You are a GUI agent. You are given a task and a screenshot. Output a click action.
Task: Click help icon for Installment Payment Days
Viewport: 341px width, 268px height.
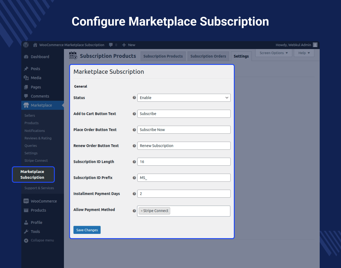(x=134, y=194)
